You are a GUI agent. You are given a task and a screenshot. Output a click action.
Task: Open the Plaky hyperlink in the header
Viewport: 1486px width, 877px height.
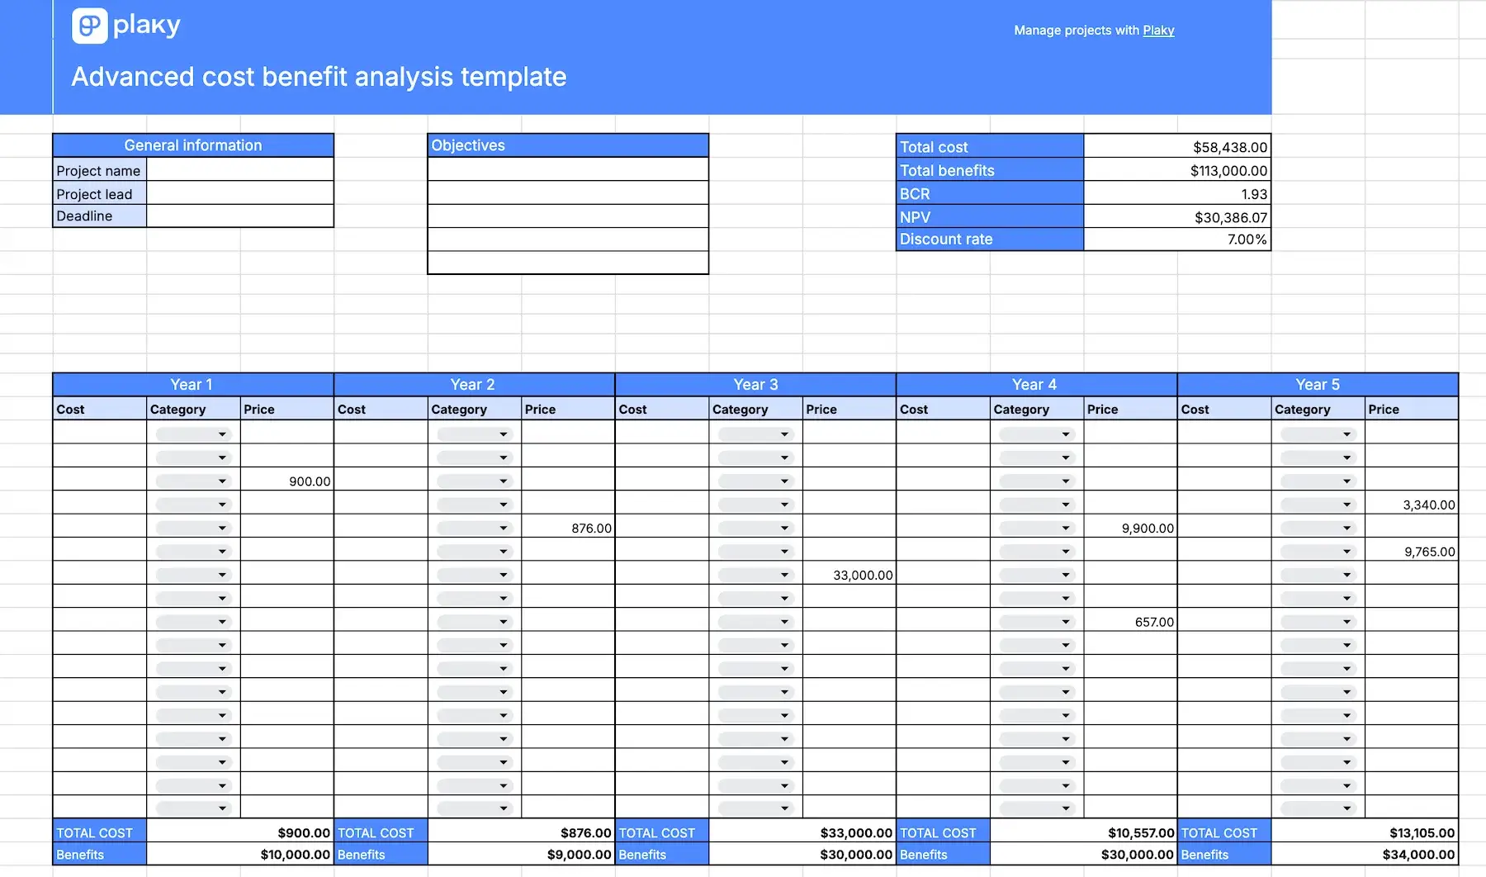pos(1158,31)
